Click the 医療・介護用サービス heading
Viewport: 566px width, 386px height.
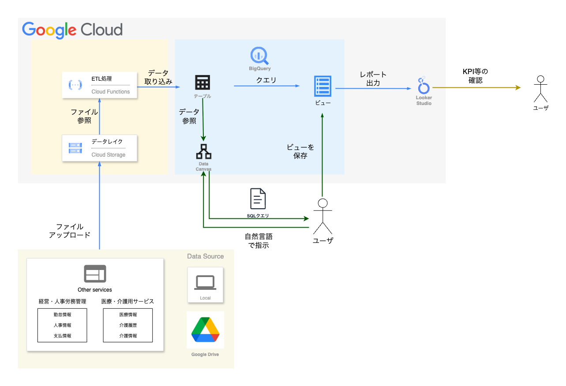point(127,301)
